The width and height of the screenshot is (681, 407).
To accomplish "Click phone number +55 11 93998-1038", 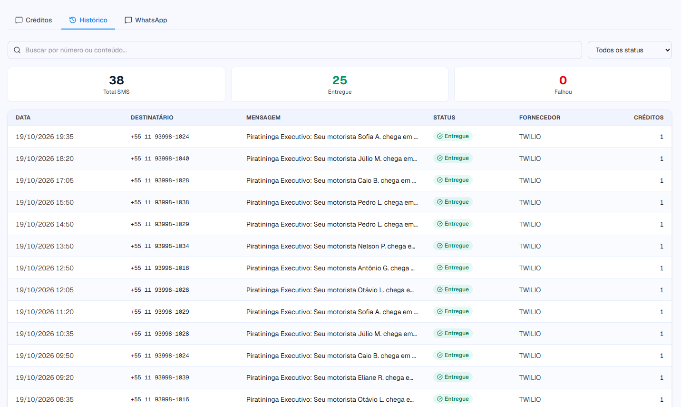I will coord(160,202).
